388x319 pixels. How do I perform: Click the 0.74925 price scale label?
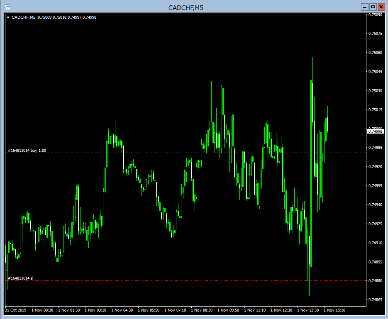coord(375,224)
